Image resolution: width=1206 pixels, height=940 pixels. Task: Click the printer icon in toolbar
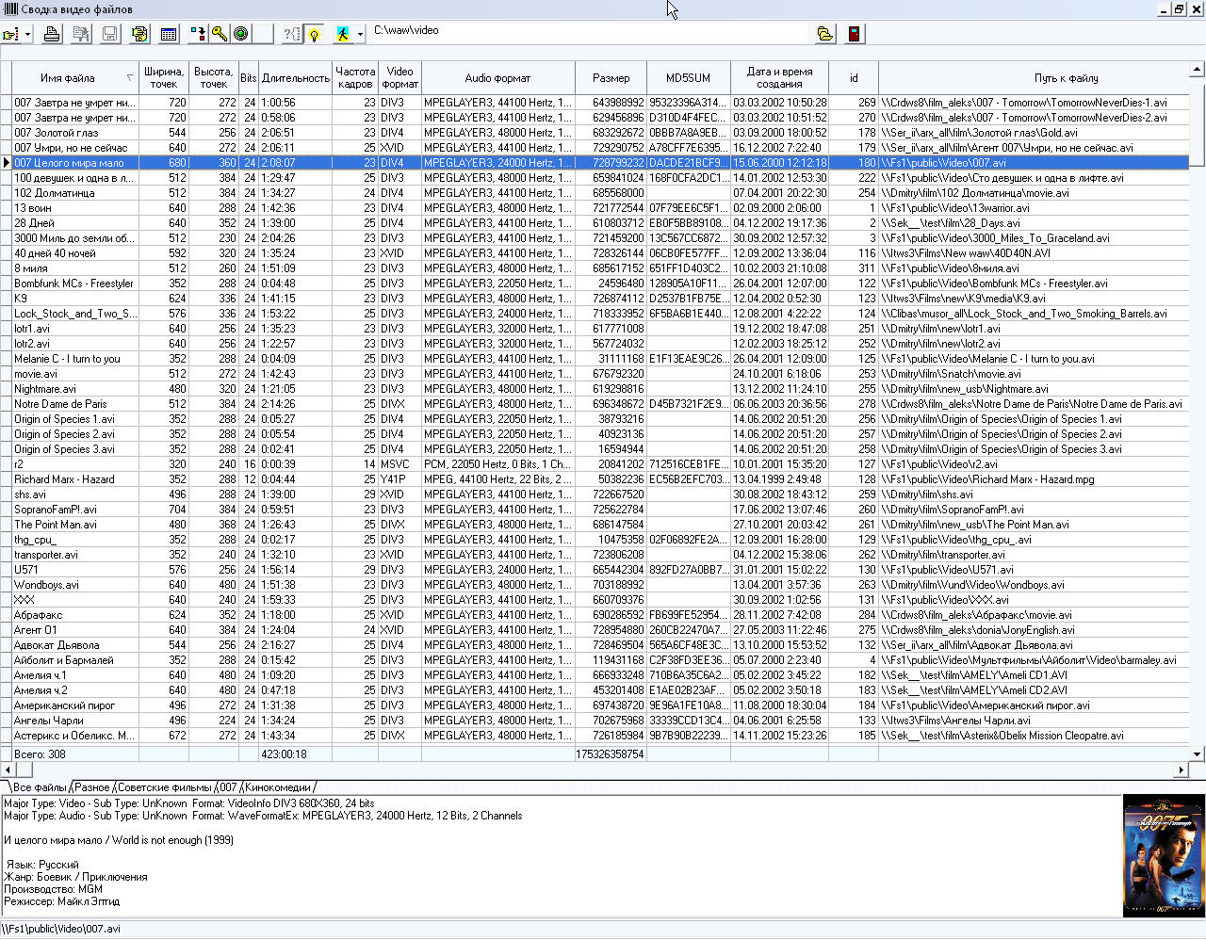(53, 34)
